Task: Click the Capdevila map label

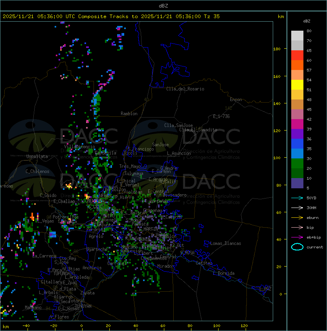Action: [106, 153]
